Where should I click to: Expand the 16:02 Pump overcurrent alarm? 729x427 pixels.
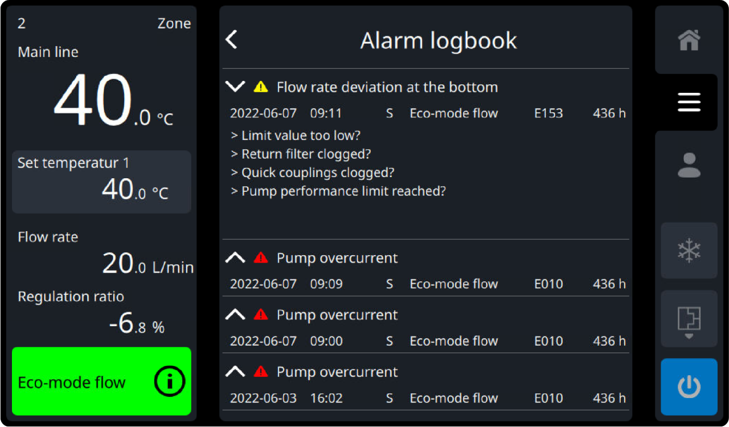pos(235,372)
